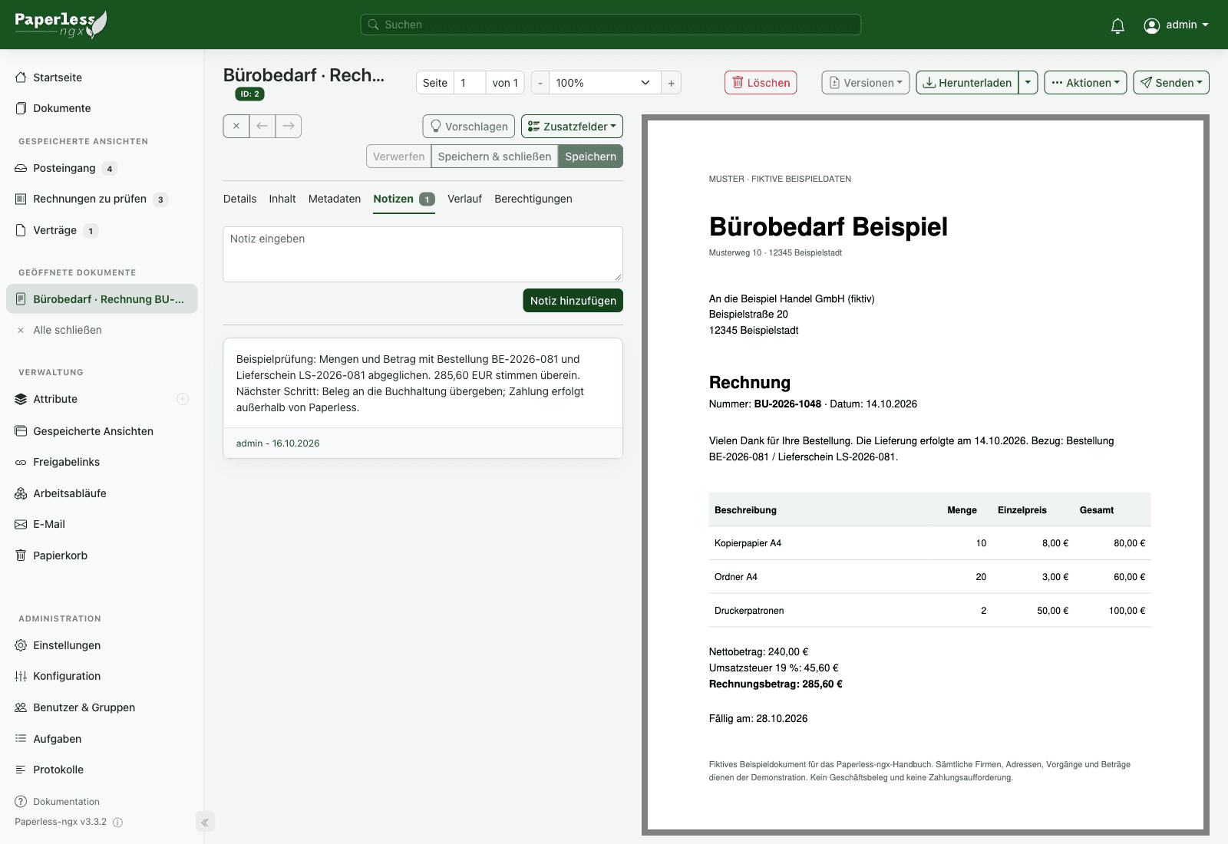Click the Beispielprüfung note text
Screen dimensions: 1228x844
point(410,383)
